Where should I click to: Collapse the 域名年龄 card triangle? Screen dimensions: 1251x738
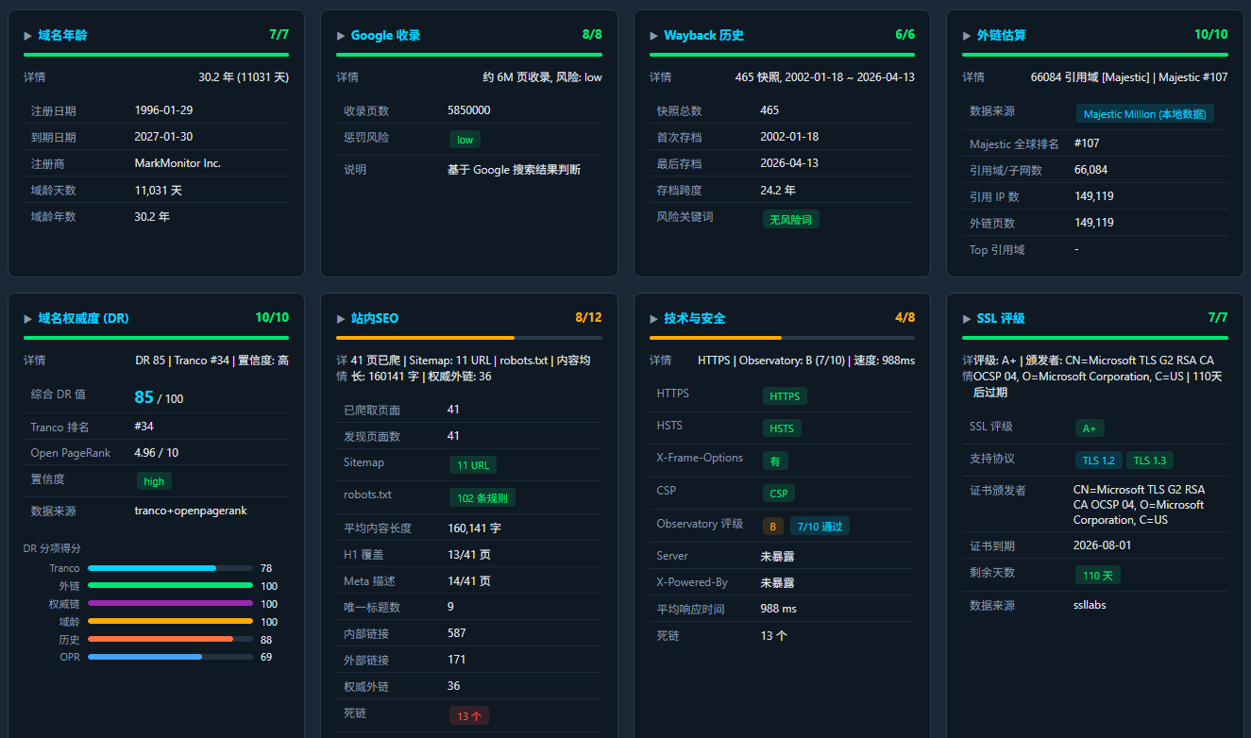[x=28, y=36]
